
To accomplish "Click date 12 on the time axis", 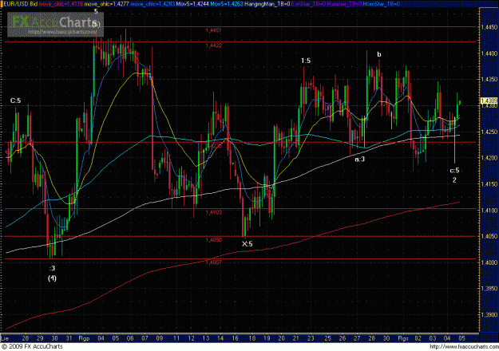I will (x=191, y=338).
